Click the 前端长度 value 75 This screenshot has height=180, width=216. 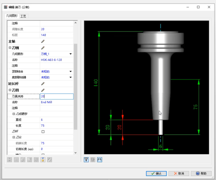click(x=43, y=143)
